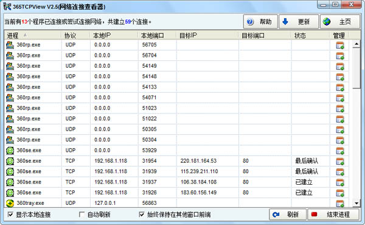Enable 自动刷新 checkbox
This screenshot has height=225, width=365.
point(82,214)
